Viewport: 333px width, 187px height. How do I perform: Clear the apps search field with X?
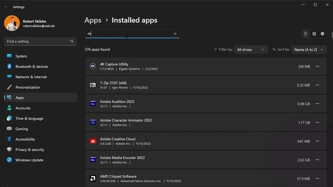tap(175, 34)
